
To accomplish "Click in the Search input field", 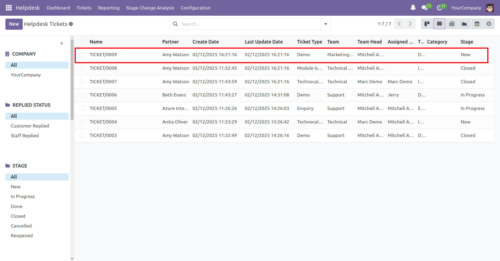I will click(x=250, y=24).
